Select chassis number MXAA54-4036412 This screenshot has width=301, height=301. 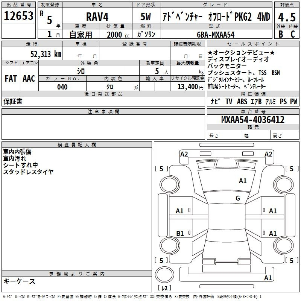coord(253,120)
